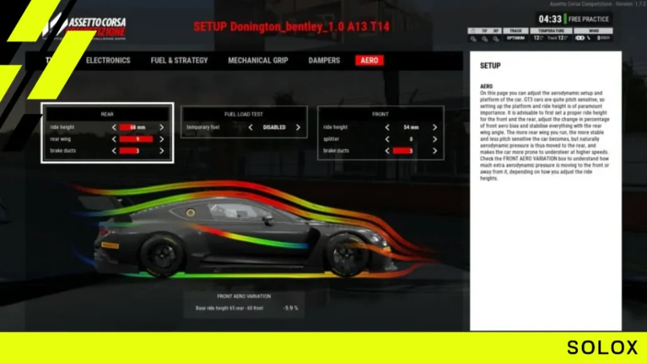
Task: Increase front ride height with right arrow
Action: (435, 127)
